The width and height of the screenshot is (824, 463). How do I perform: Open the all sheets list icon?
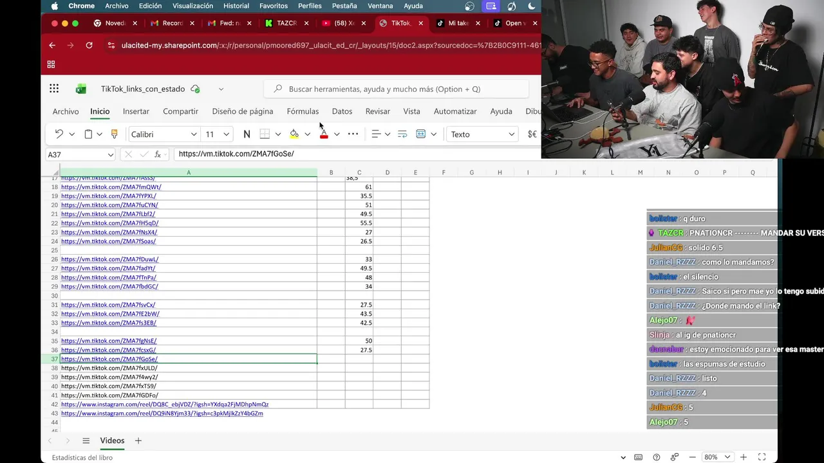point(86,440)
